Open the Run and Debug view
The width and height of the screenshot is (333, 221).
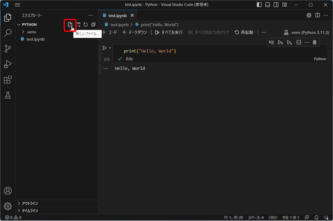pyautogui.click(x=8, y=64)
